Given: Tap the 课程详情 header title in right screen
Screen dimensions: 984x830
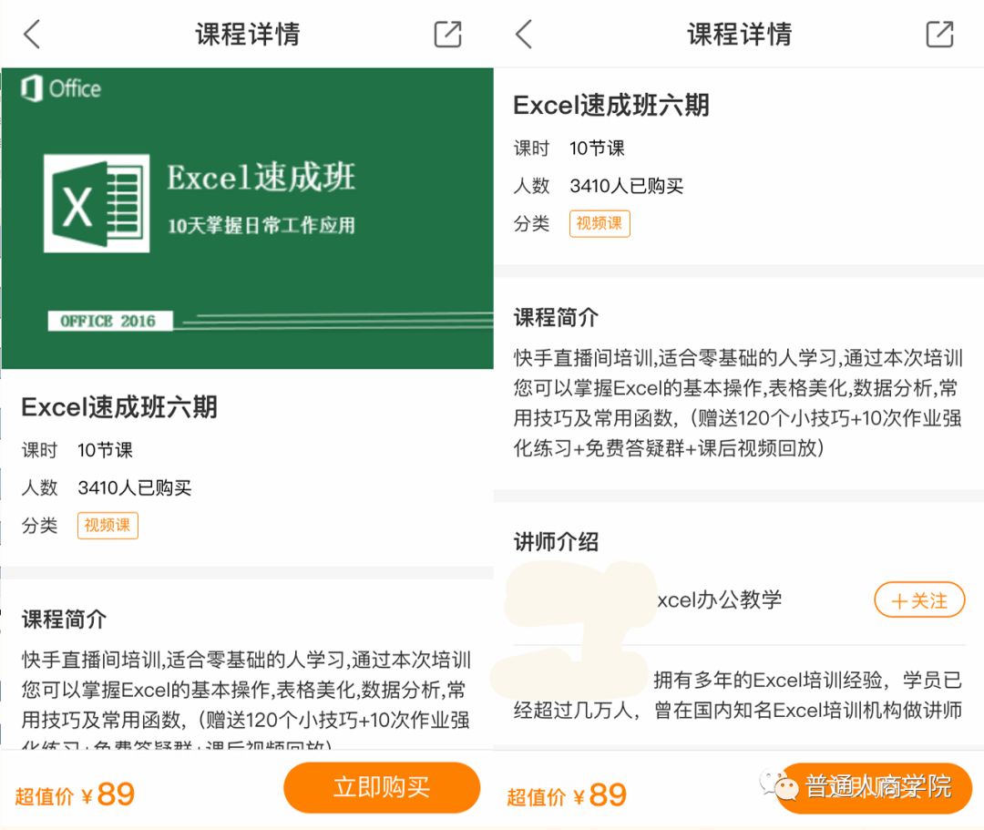Looking at the screenshot, I should click(x=739, y=34).
